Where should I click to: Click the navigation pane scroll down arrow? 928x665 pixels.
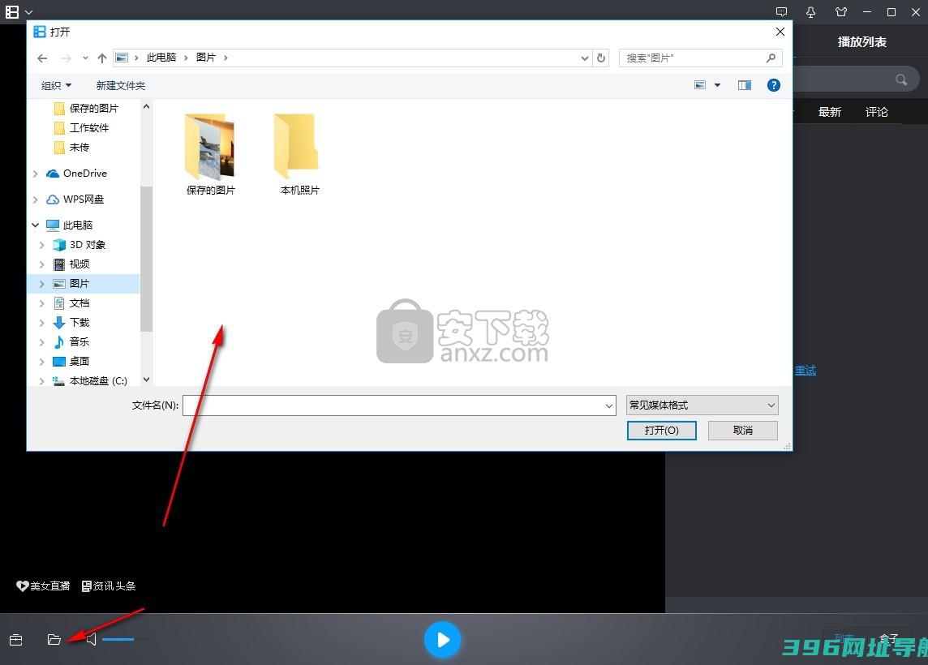tap(146, 380)
